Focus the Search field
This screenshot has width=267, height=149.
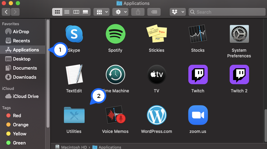click(x=227, y=12)
